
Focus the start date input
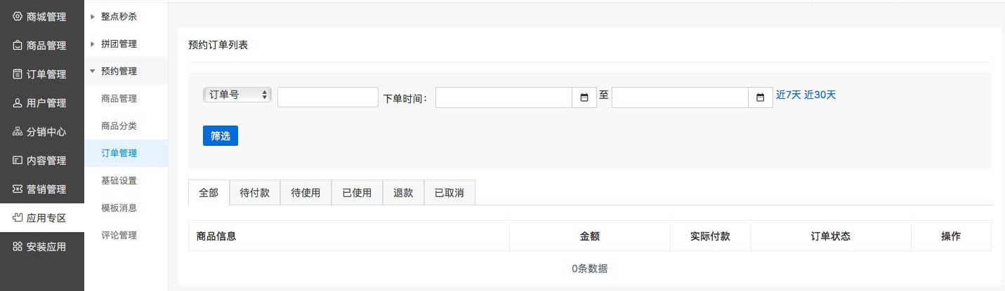pyautogui.click(x=504, y=97)
